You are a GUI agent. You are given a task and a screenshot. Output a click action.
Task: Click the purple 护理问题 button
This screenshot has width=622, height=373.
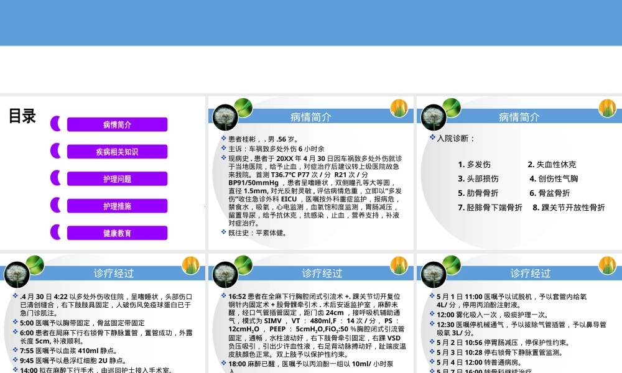[x=117, y=179]
